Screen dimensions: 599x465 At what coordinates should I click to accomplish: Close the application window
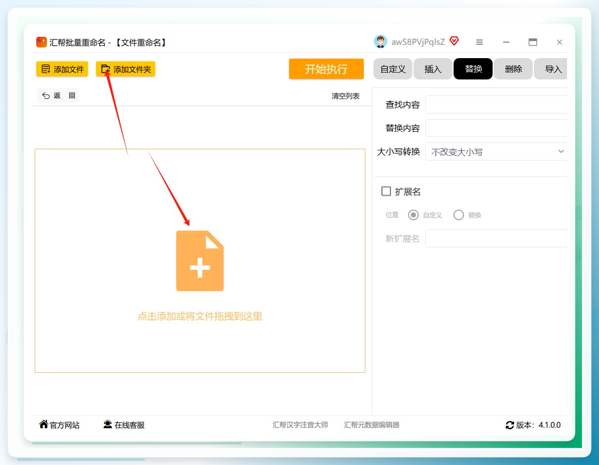tap(560, 42)
